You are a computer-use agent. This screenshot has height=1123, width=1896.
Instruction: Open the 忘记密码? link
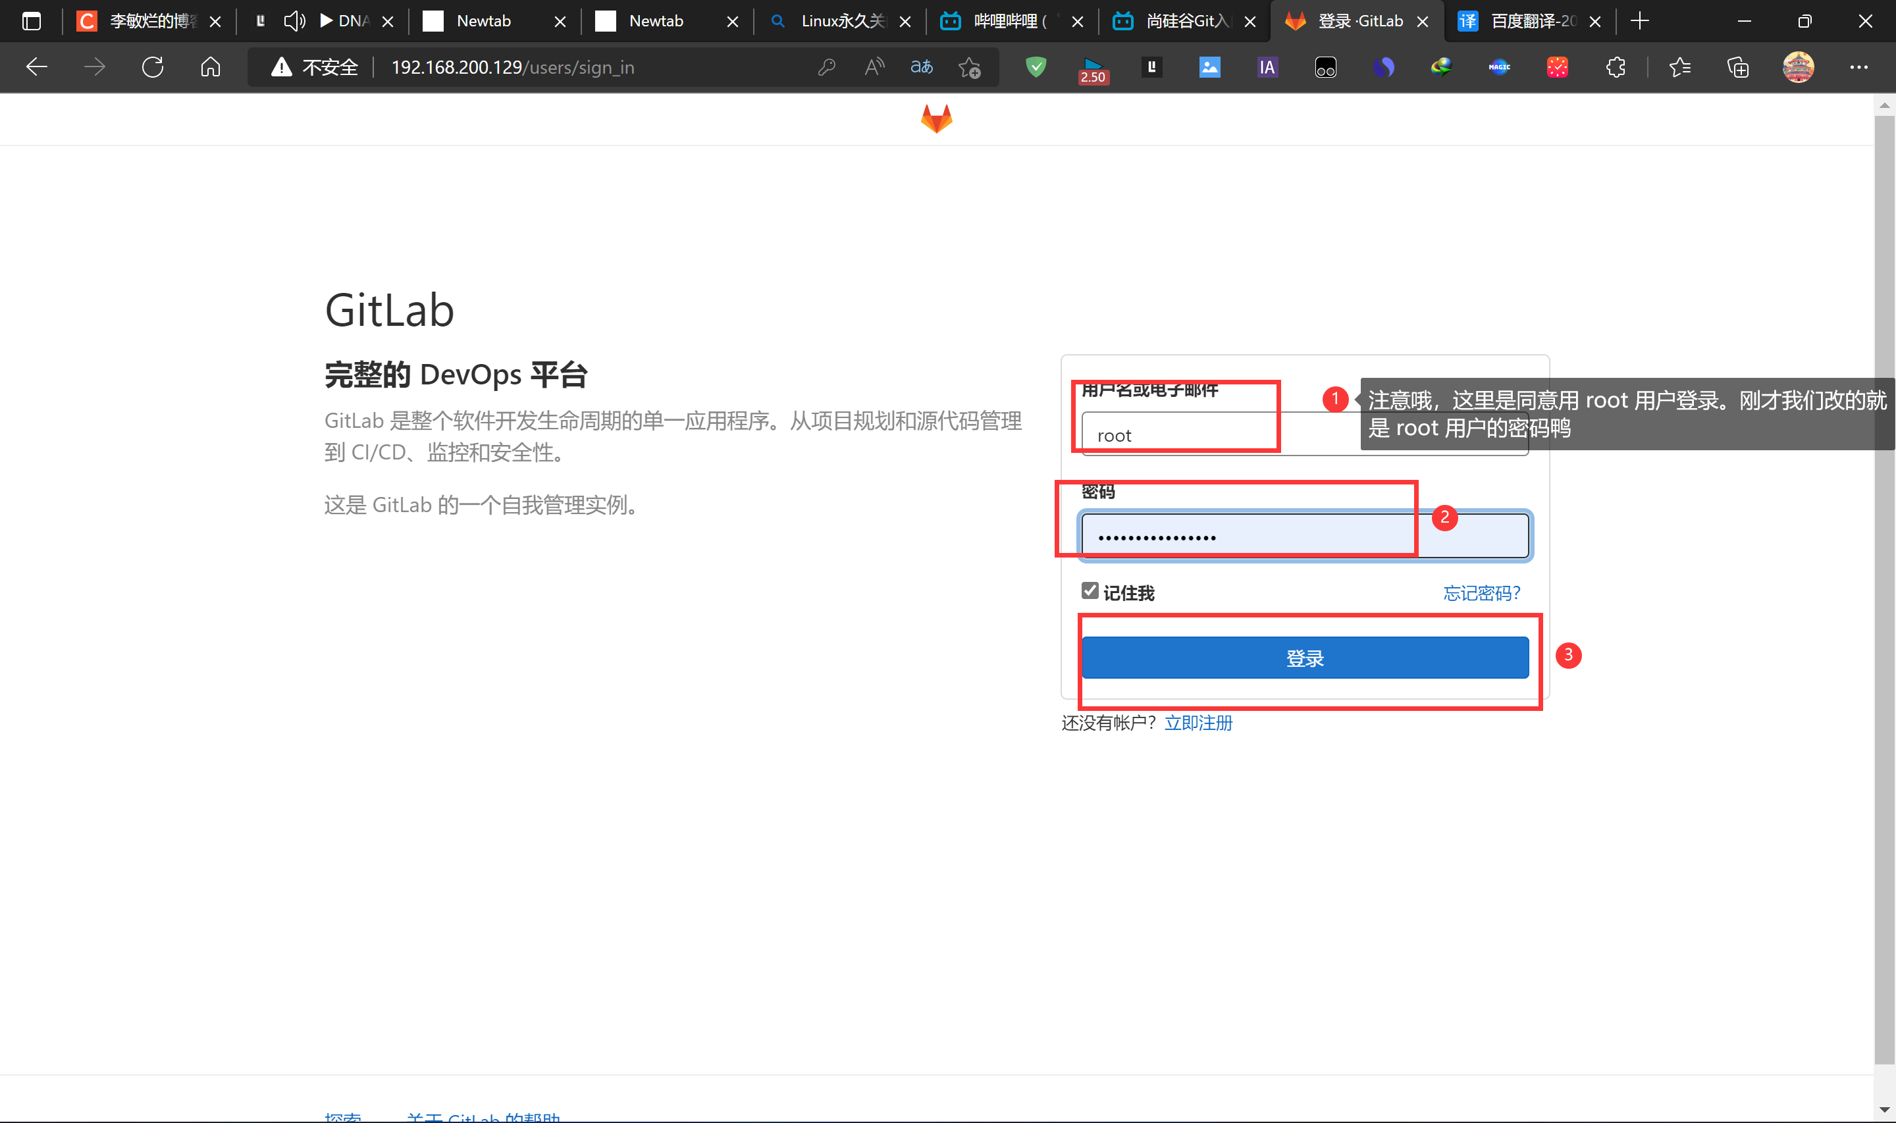(x=1481, y=593)
